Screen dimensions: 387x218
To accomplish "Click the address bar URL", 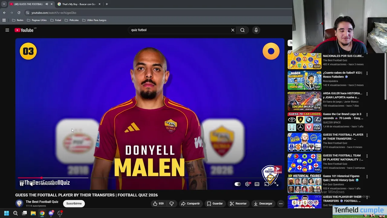I will point(54,13).
